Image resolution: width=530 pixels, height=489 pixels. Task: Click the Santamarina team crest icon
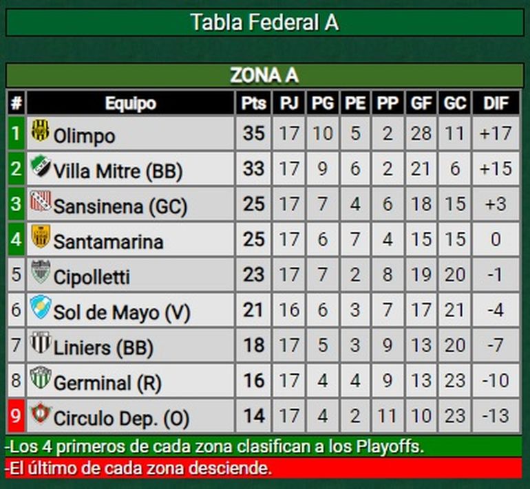41,238
